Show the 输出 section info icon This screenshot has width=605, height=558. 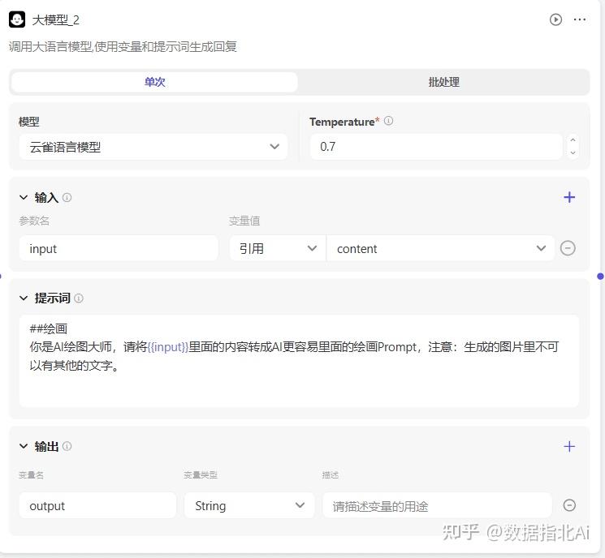67,446
